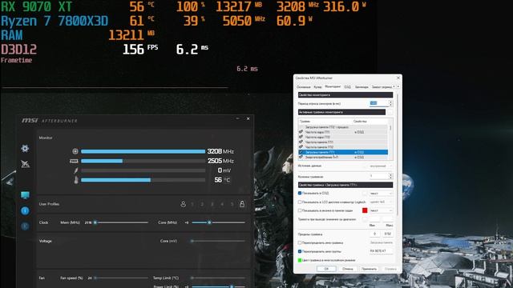Click the user profile person icon
This screenshot has width=513, height=288.
click(x=184, y=204)
